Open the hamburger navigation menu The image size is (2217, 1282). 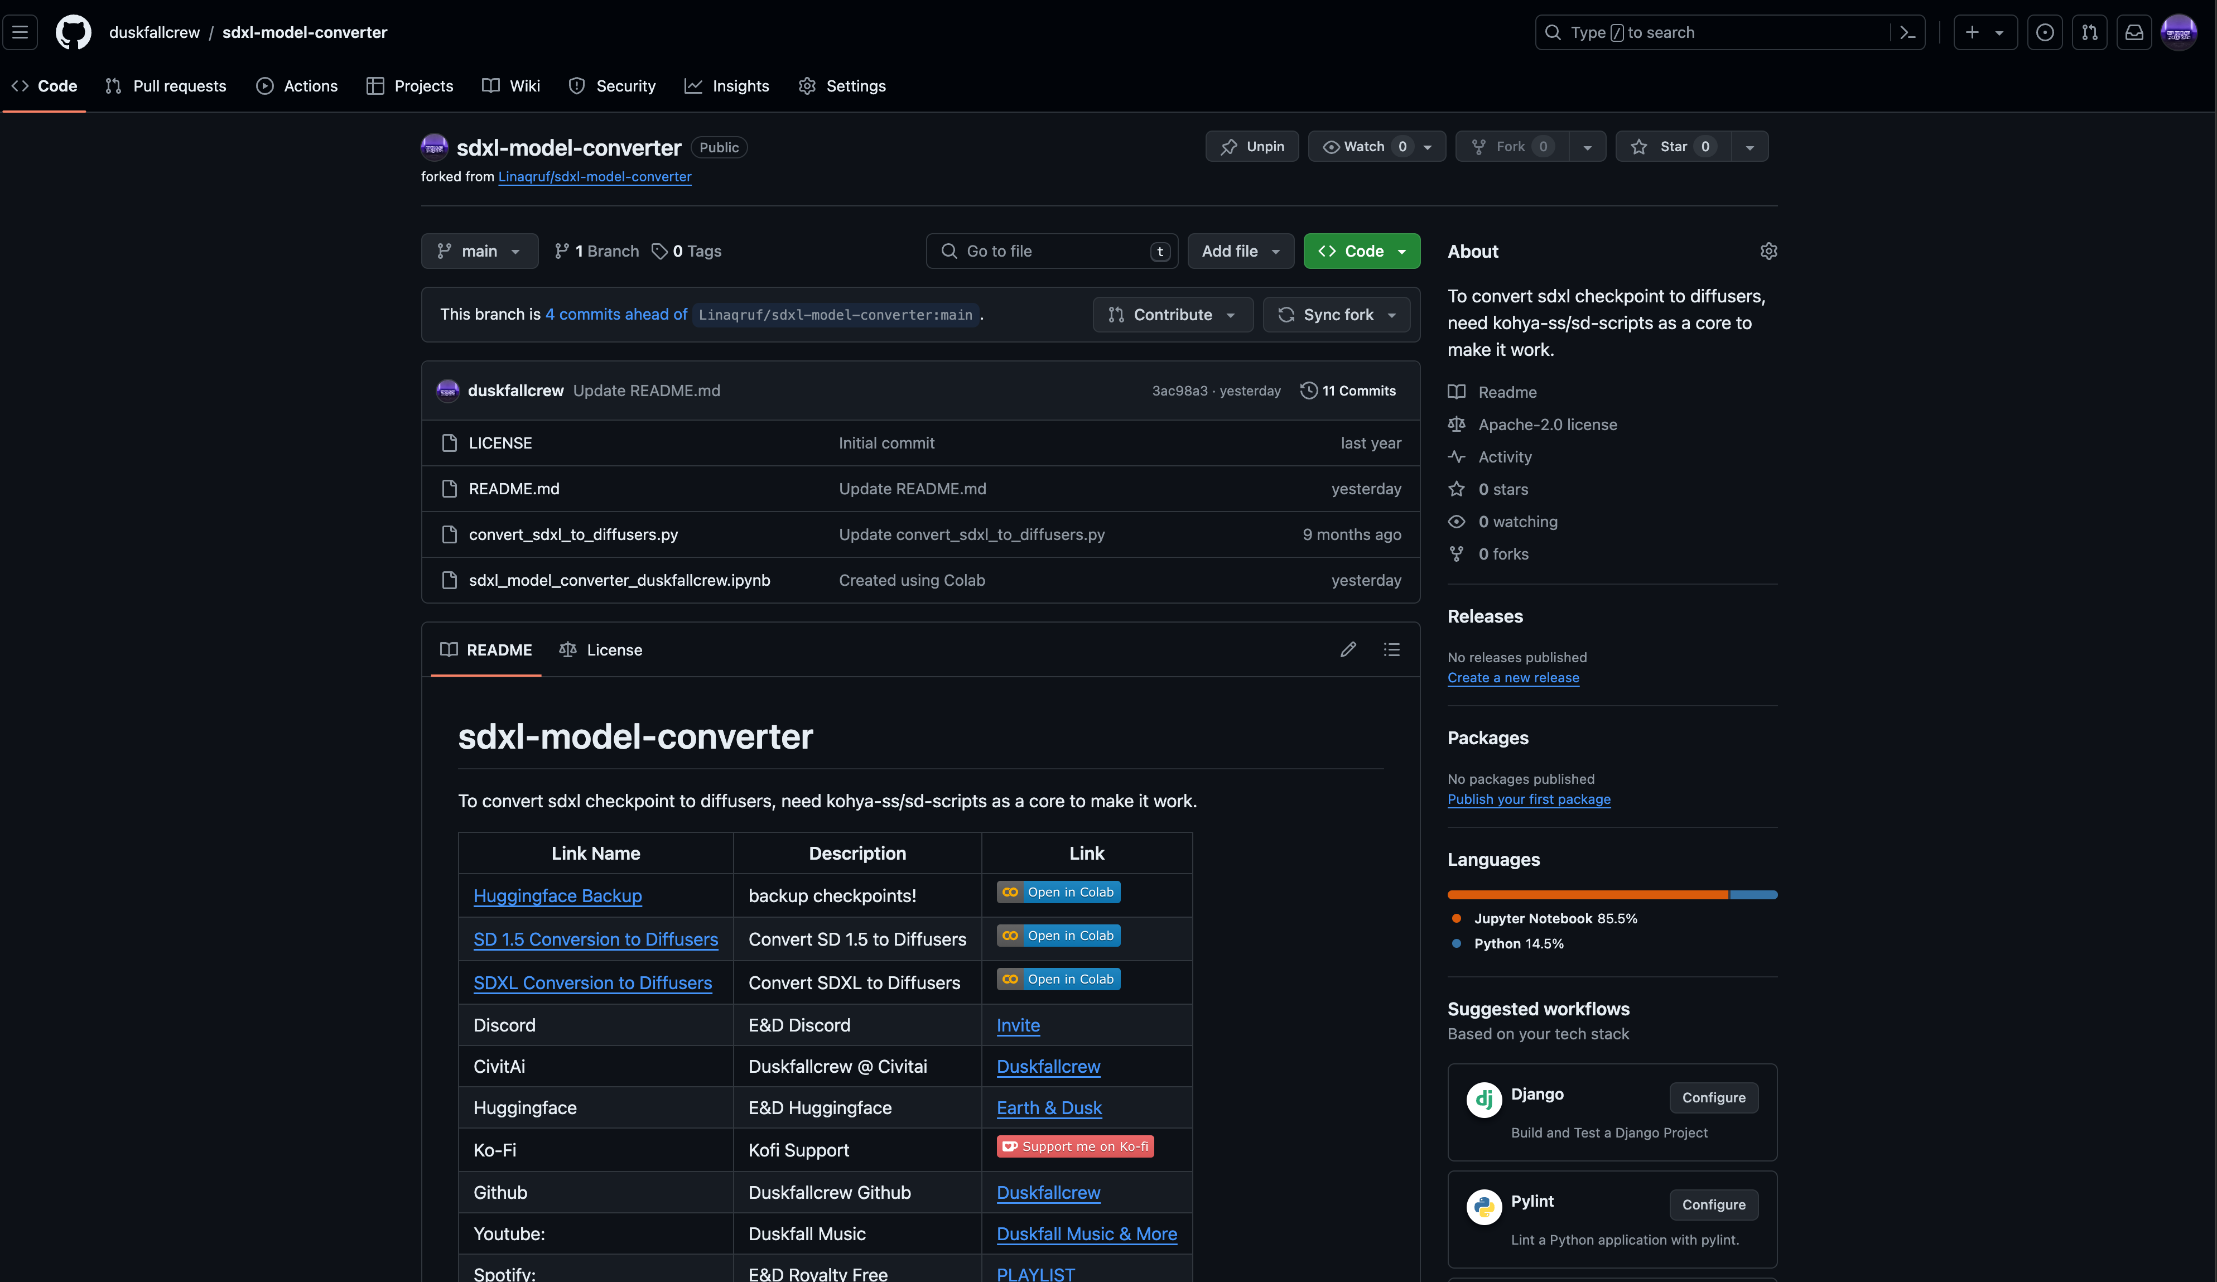coord(20,32)
